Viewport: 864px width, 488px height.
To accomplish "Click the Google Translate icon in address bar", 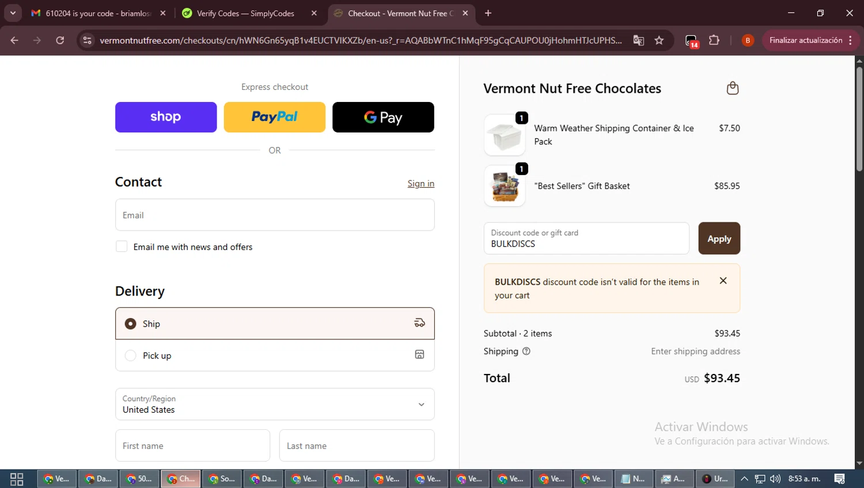I will (x=638, y=40).
